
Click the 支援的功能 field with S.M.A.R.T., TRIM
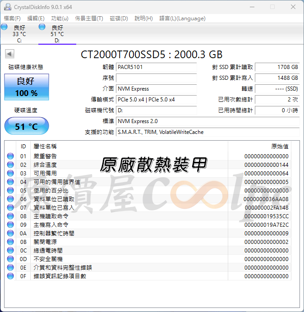[207, 132]
